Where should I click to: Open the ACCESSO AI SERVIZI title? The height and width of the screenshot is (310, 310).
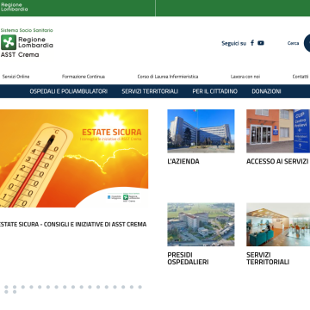click(277, 161)
